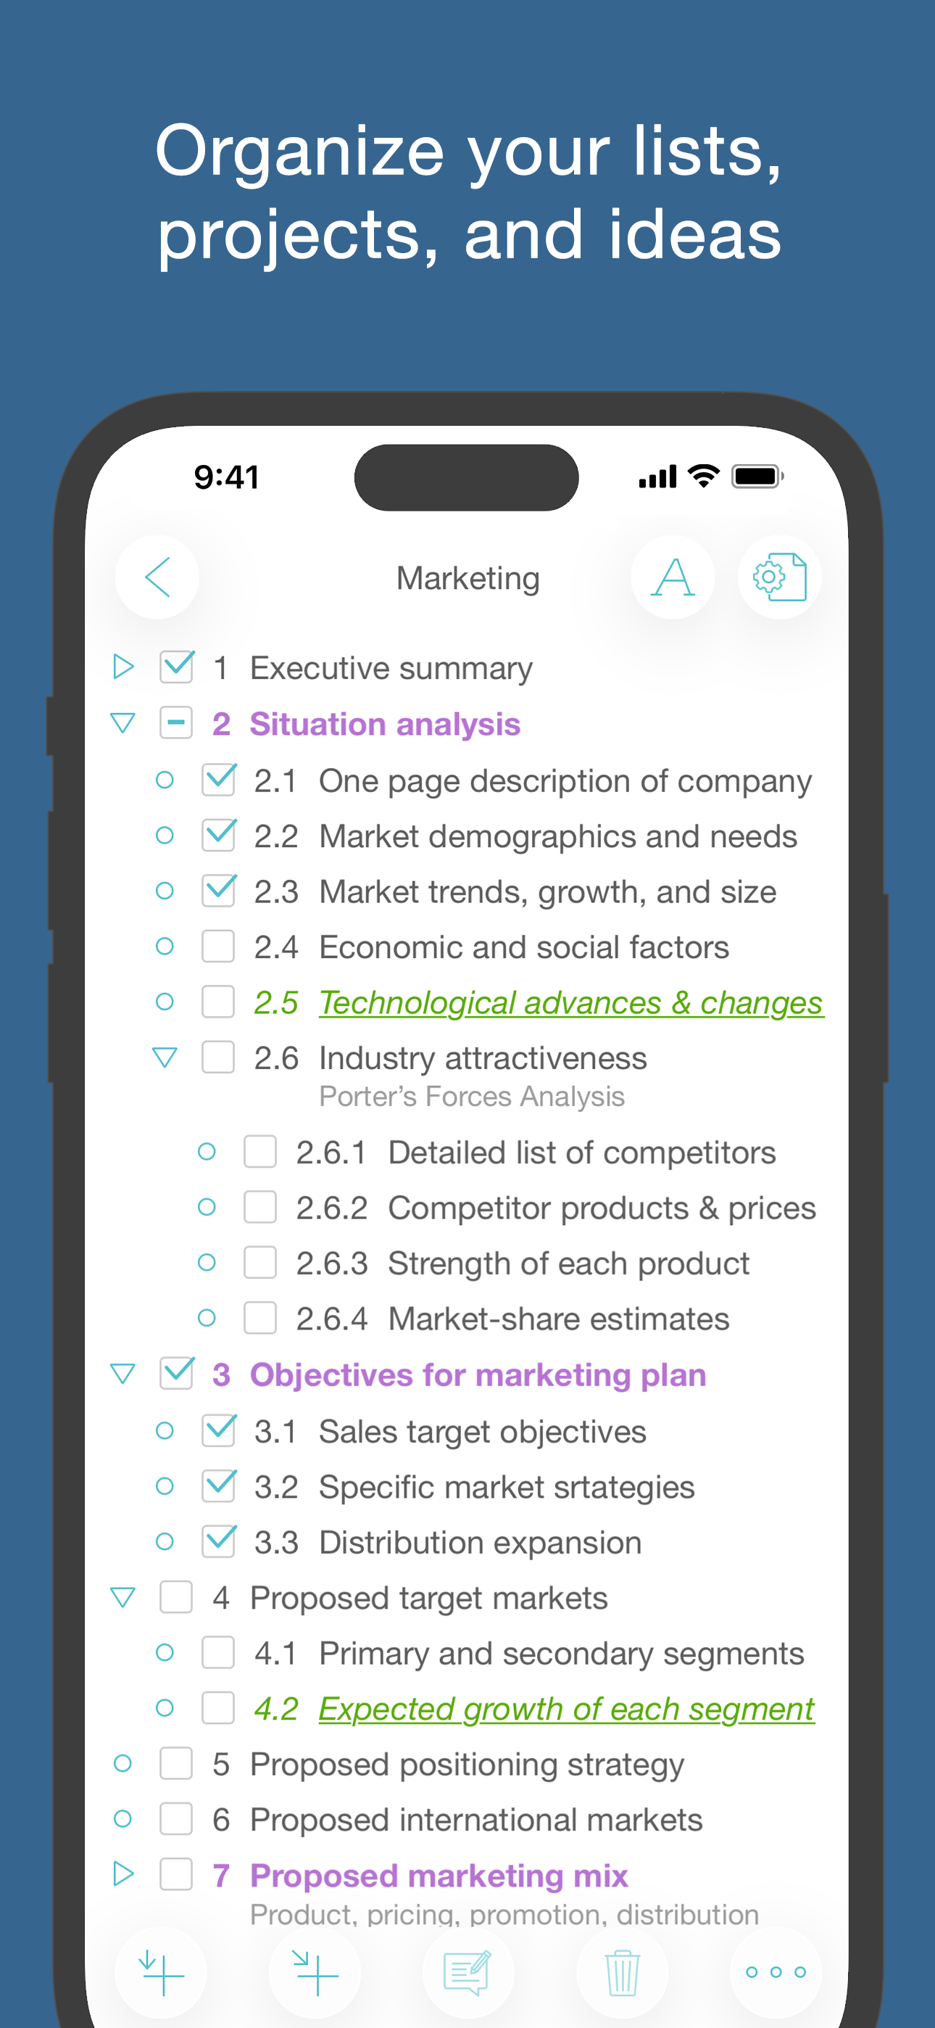Collapse the Situation analysis section
Screen dimensions: 935x2028
point(122,723)
